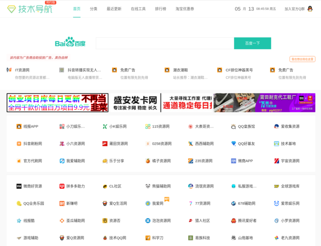
Task: Open the 官方代刷网 link
Action: pyautogui.click(x=33, y=161)
